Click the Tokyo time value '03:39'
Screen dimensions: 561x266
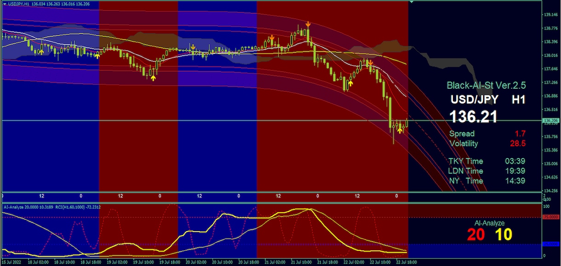pyautogui.click(x=515, y=161)
